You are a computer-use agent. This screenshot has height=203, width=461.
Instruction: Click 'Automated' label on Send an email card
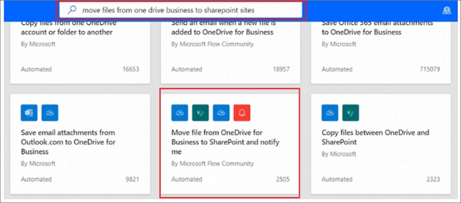point(187,69)
